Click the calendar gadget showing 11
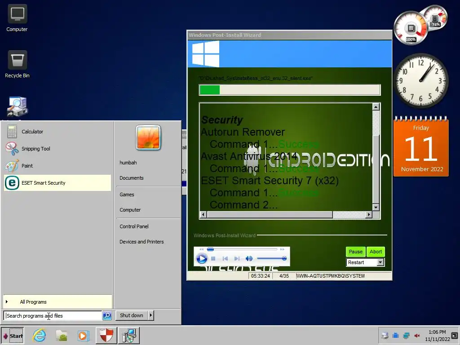The image size is (460, 345). click(x=421, y=147)
